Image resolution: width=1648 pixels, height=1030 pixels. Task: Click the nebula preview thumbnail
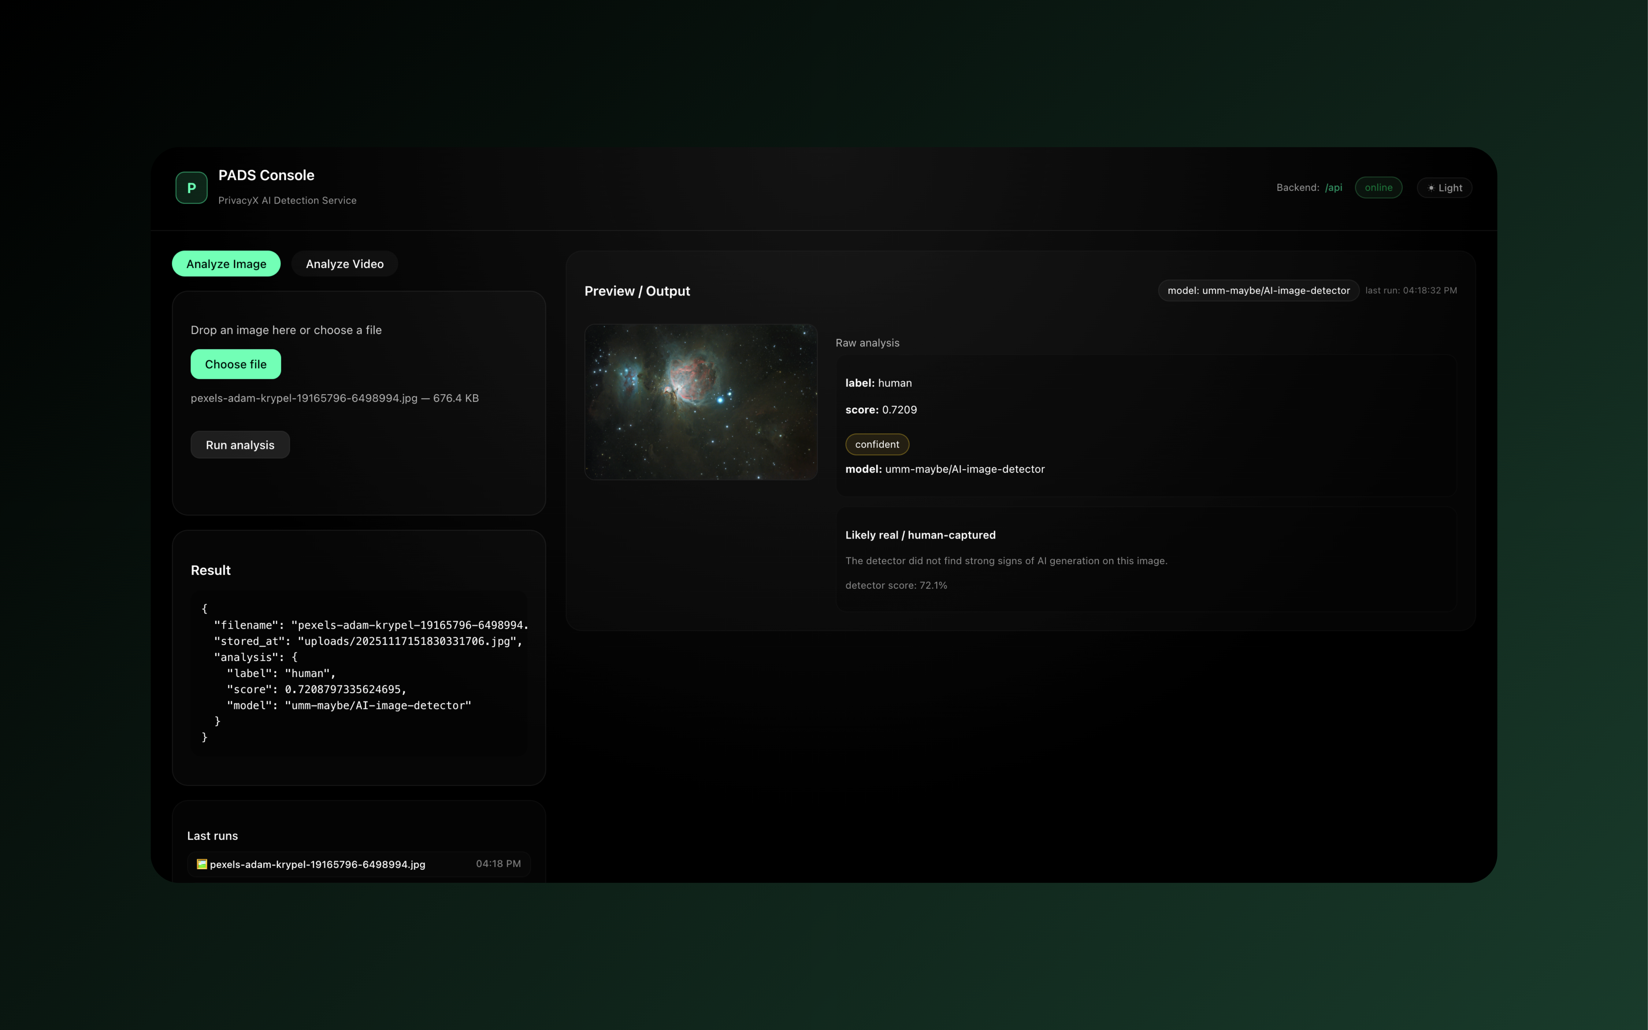[x=701, y=402]
